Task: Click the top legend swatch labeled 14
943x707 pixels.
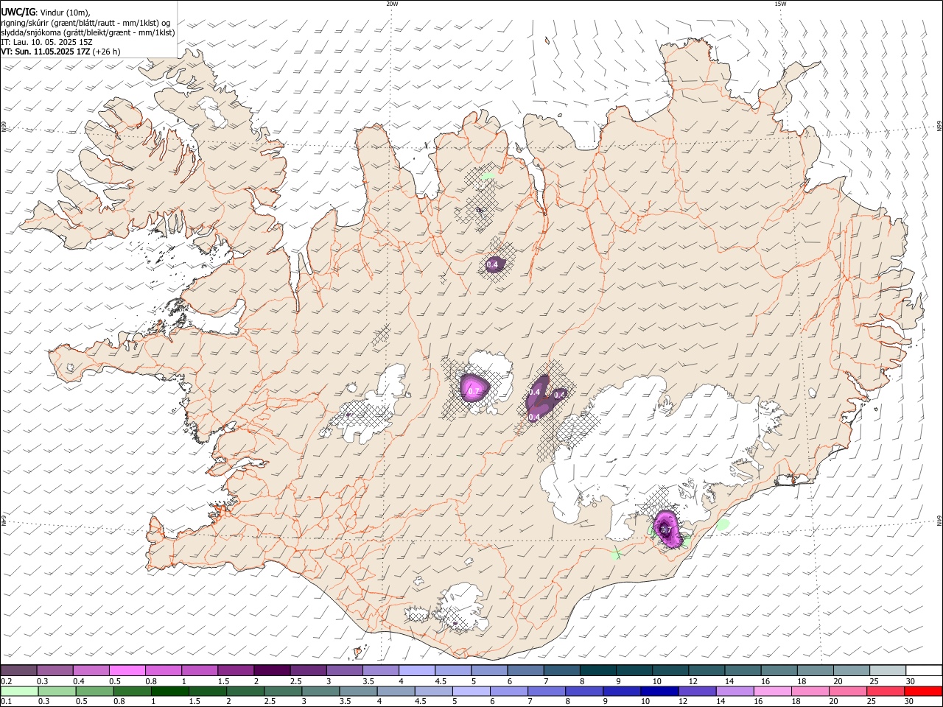Action: click(743, 670)
